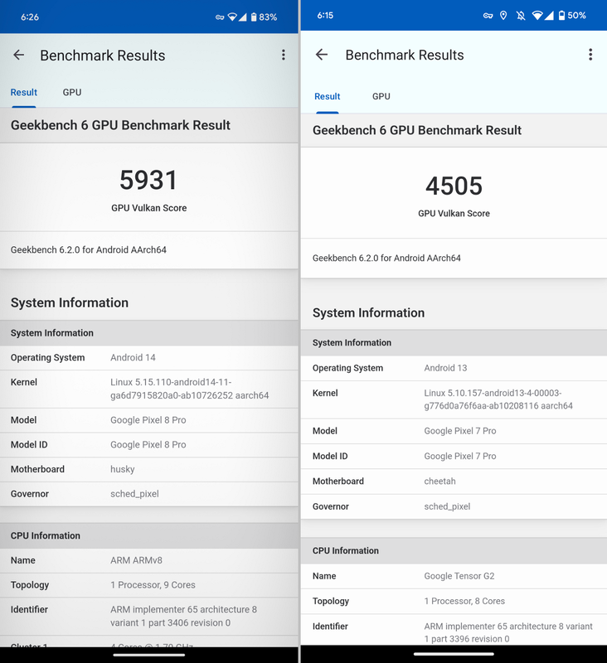
Task: Tap Wi-Fi icon in left status bar
Action: (x=232, y=17)
